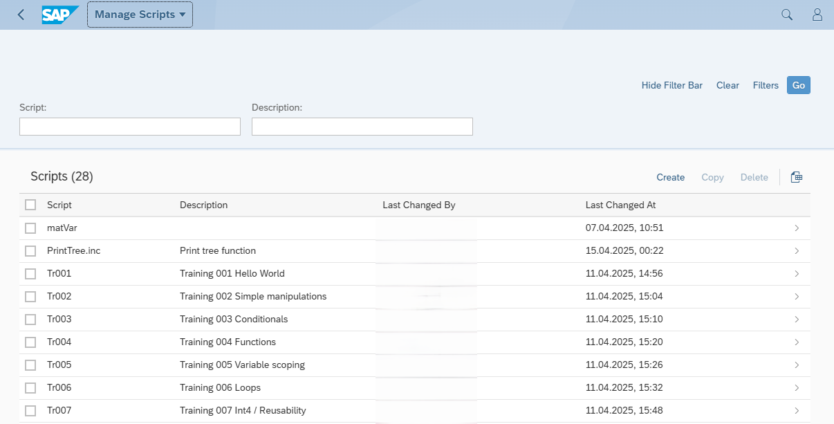Click Hide Filter Bar

[x=671, y=85]
